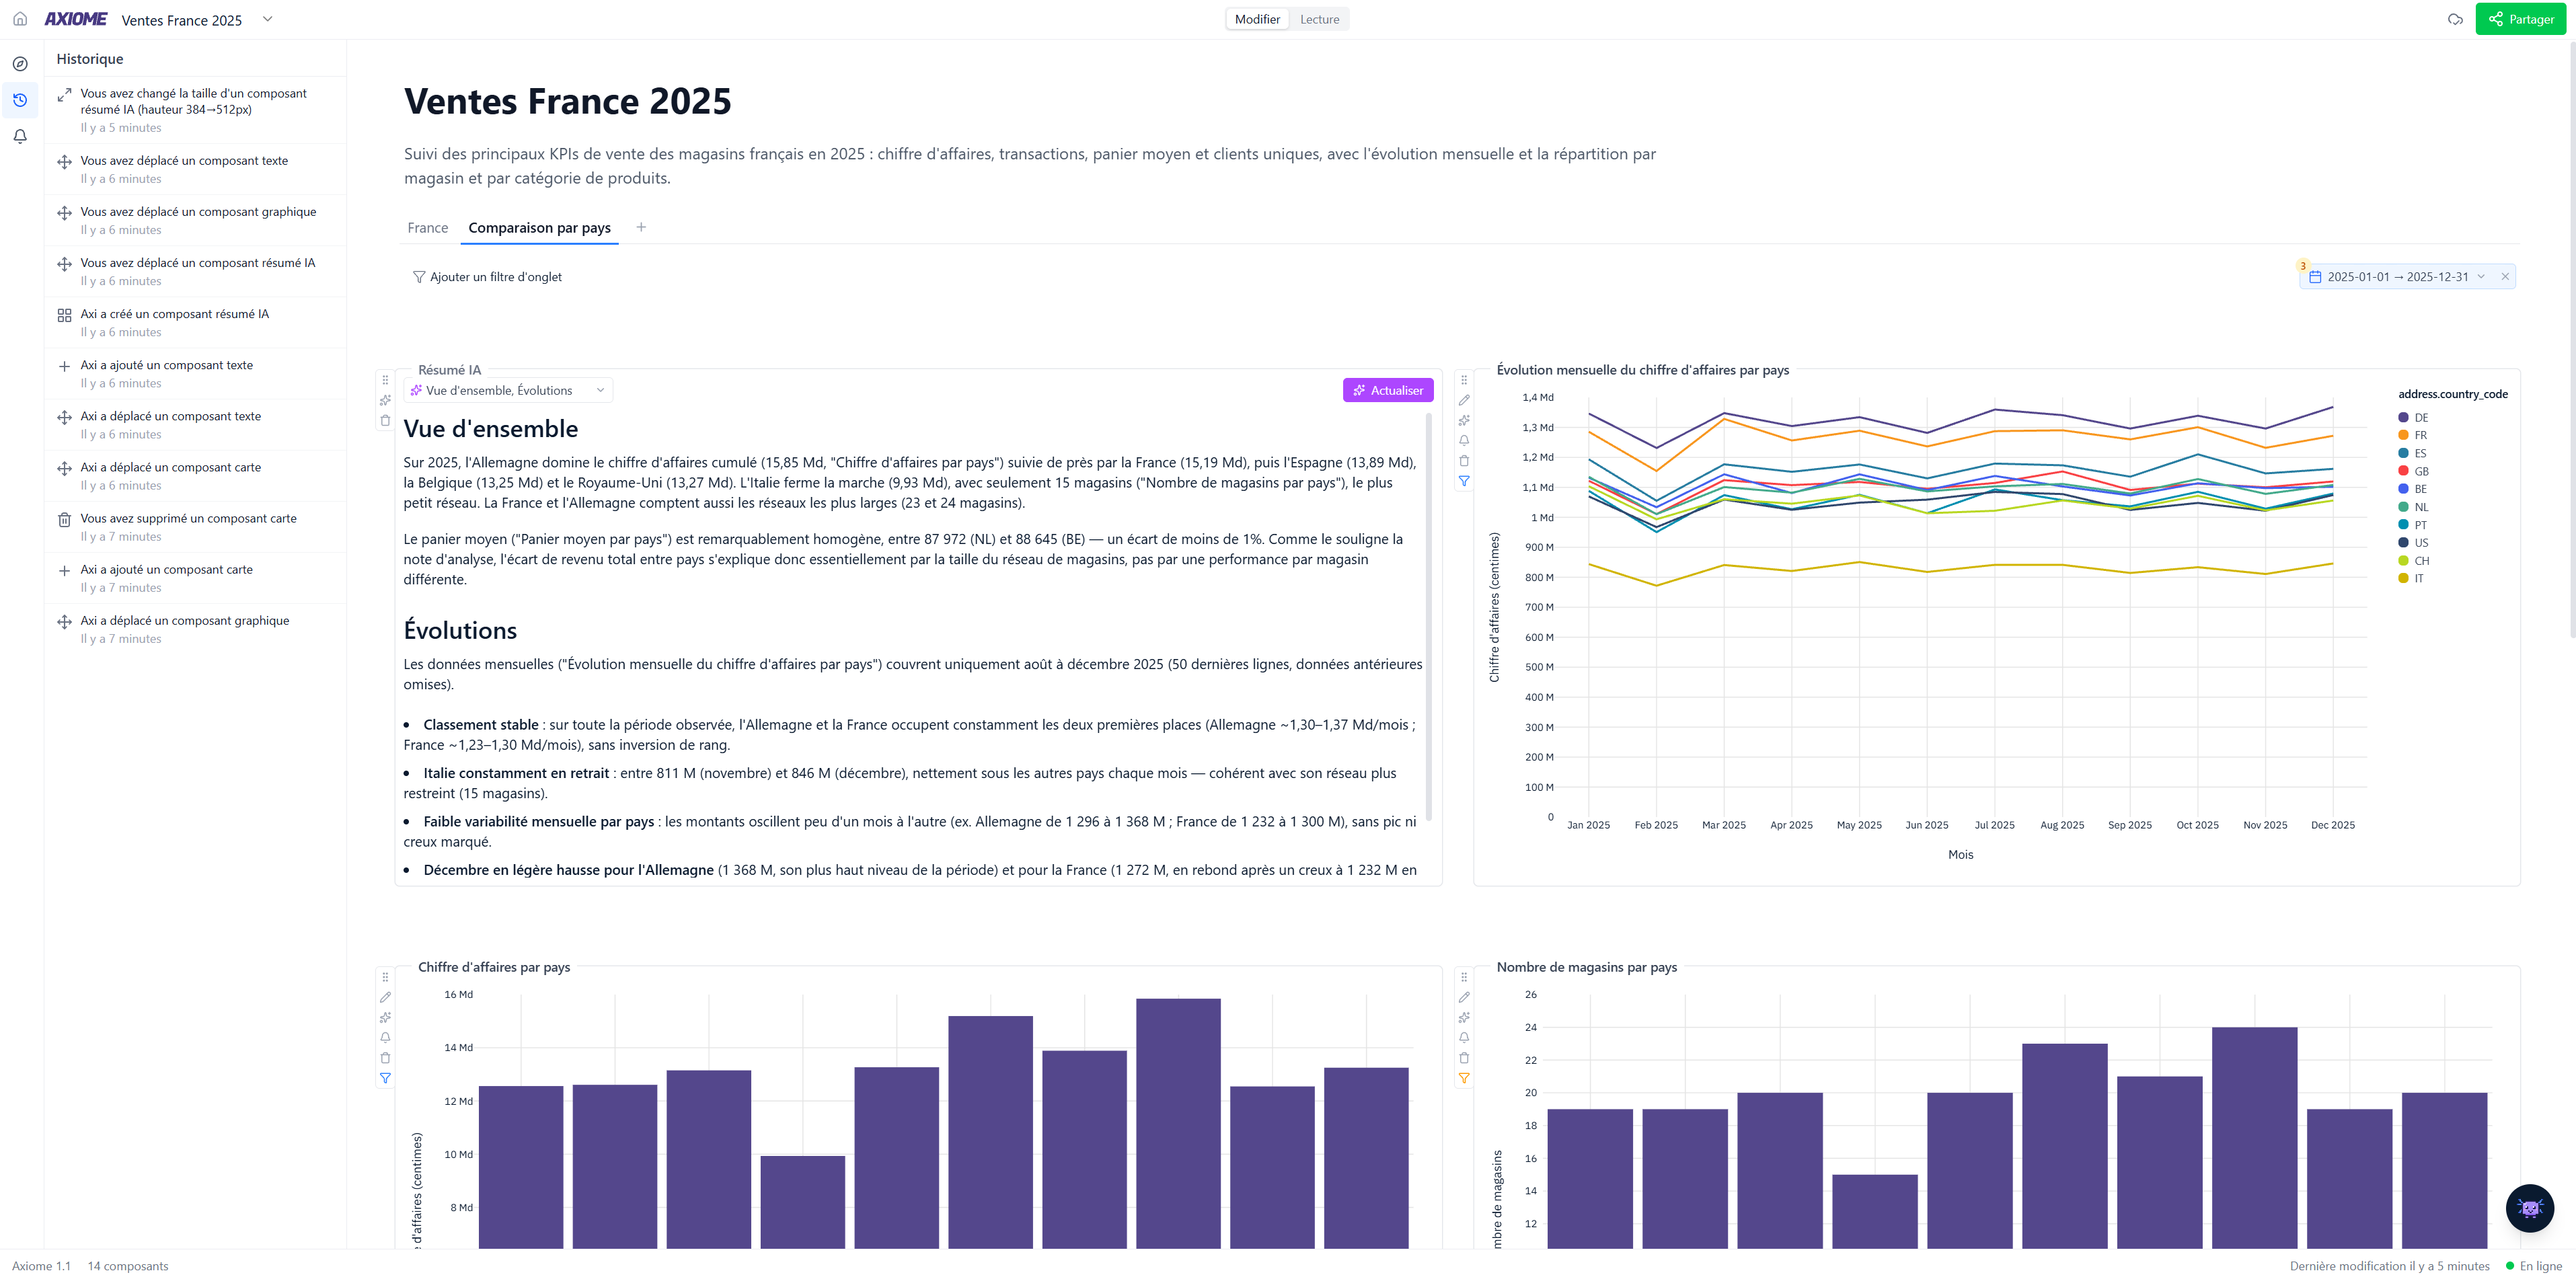Image resolution: width=2576 pixels, height=1277 pixels.
Task: Set an alert on the line chart
Action: coord(1464,440)
